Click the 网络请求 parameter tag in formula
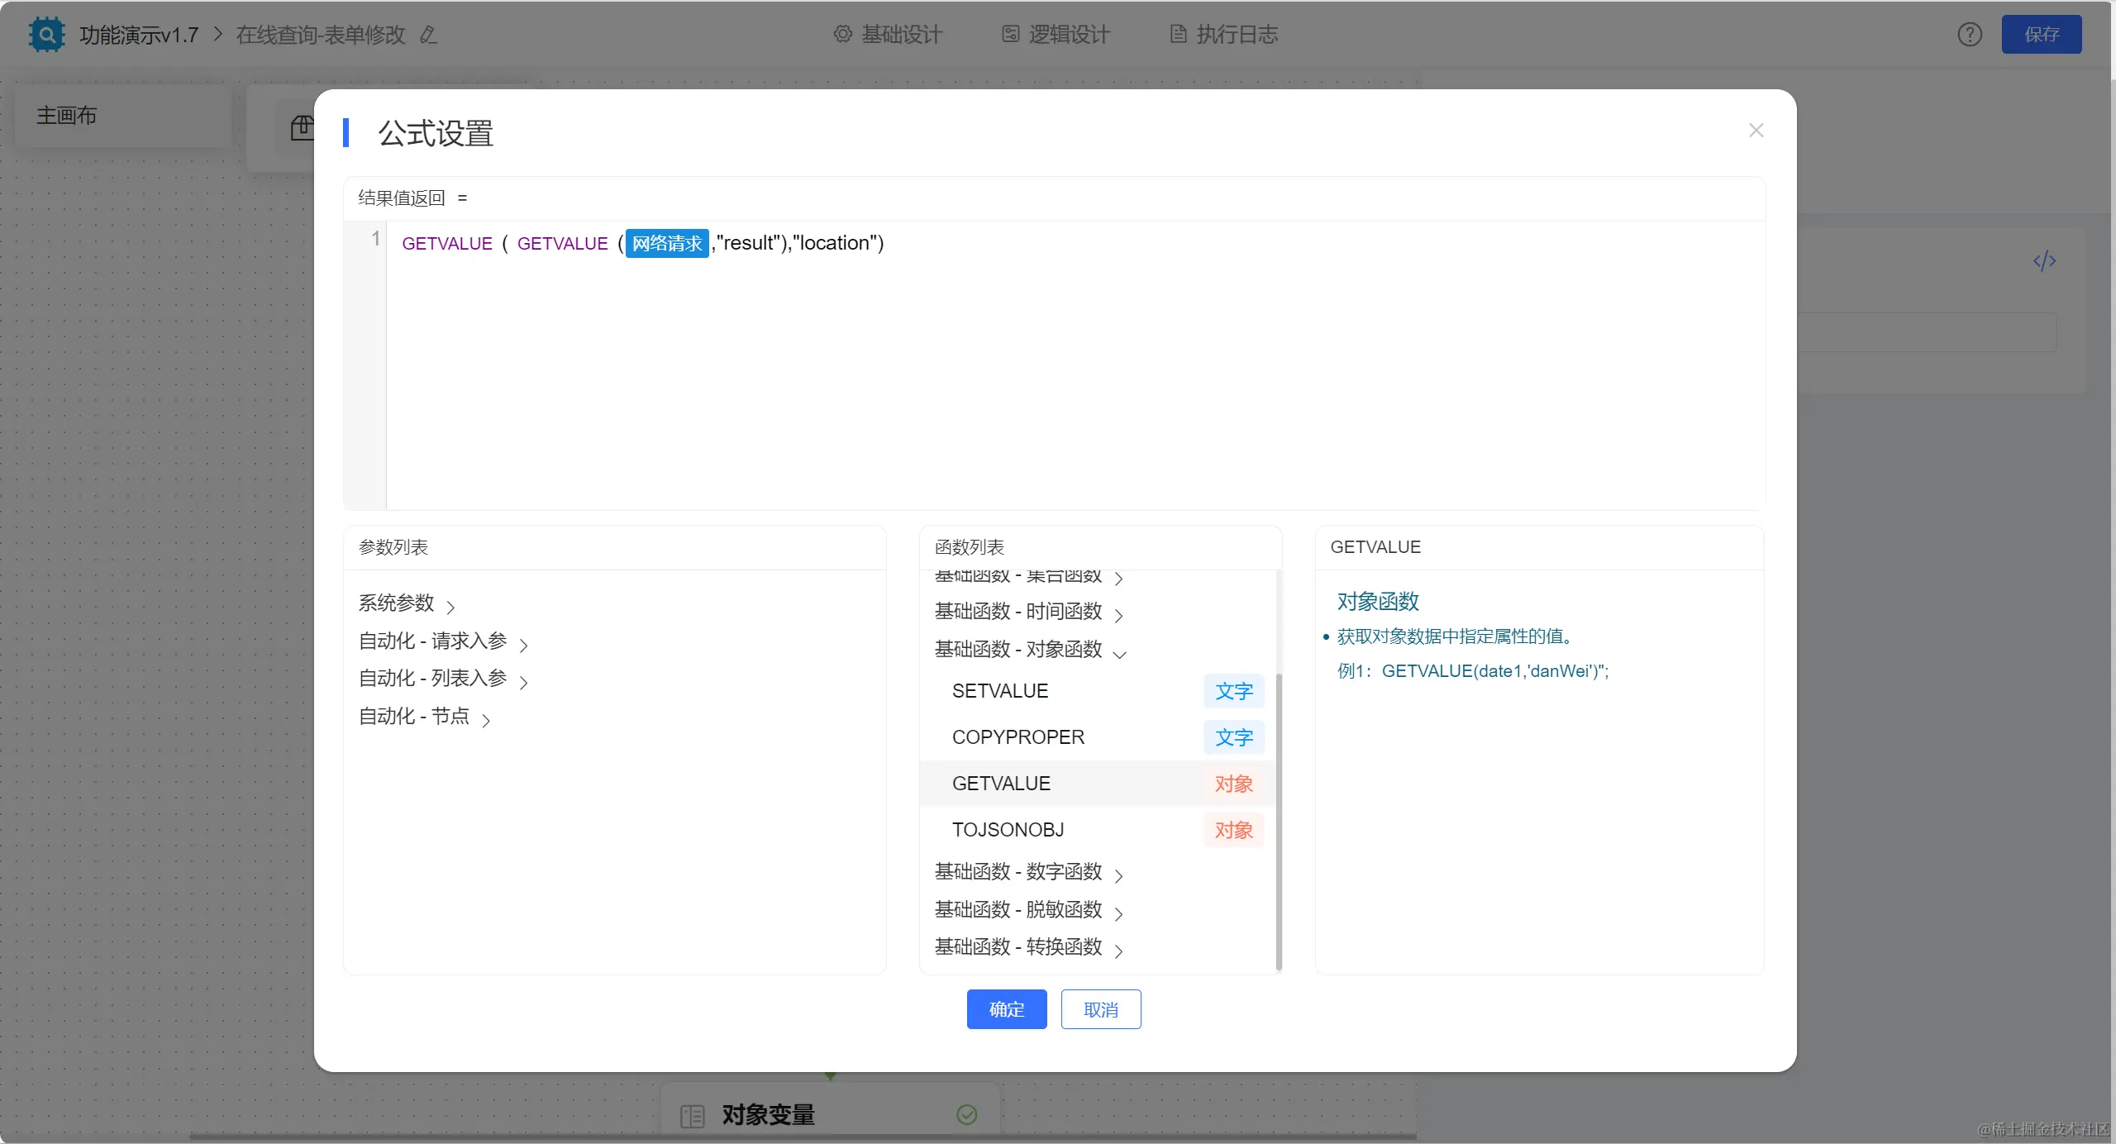Screen dimensions: 2116x1144 point(666,243)
